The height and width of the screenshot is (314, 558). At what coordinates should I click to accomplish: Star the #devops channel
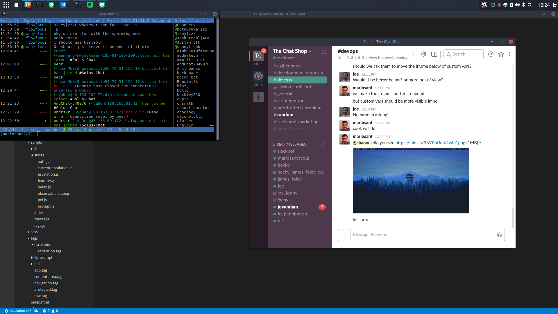(x=340, y=58)
